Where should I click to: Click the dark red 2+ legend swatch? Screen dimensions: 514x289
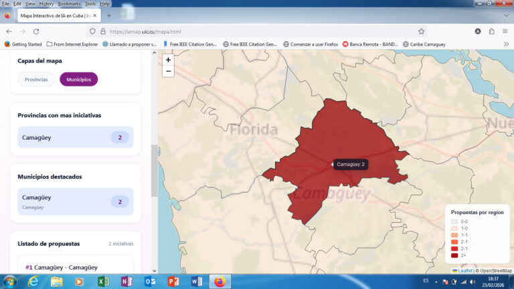click(x=454, y=255)
